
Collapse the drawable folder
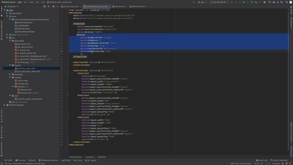[x=10, y=41]
